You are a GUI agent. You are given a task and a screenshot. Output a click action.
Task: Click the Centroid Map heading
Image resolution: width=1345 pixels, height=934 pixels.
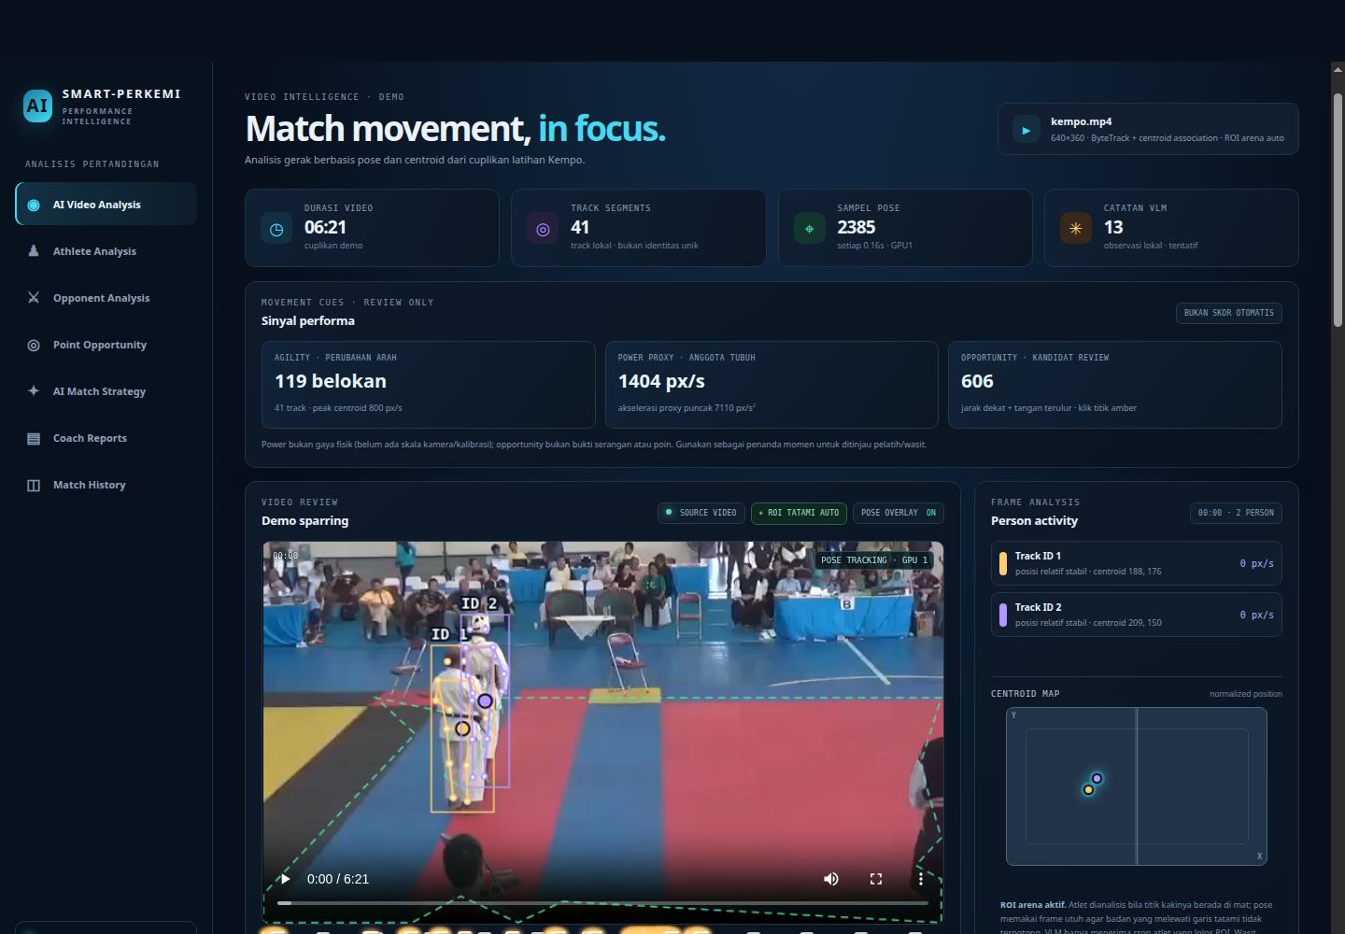[x=1026, y=694]
